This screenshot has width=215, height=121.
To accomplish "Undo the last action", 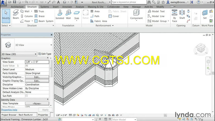I will tap(26, 2).
